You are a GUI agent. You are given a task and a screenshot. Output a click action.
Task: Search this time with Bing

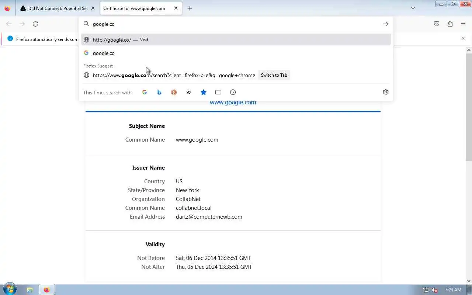pyautogui.click(x=159, y=92)
